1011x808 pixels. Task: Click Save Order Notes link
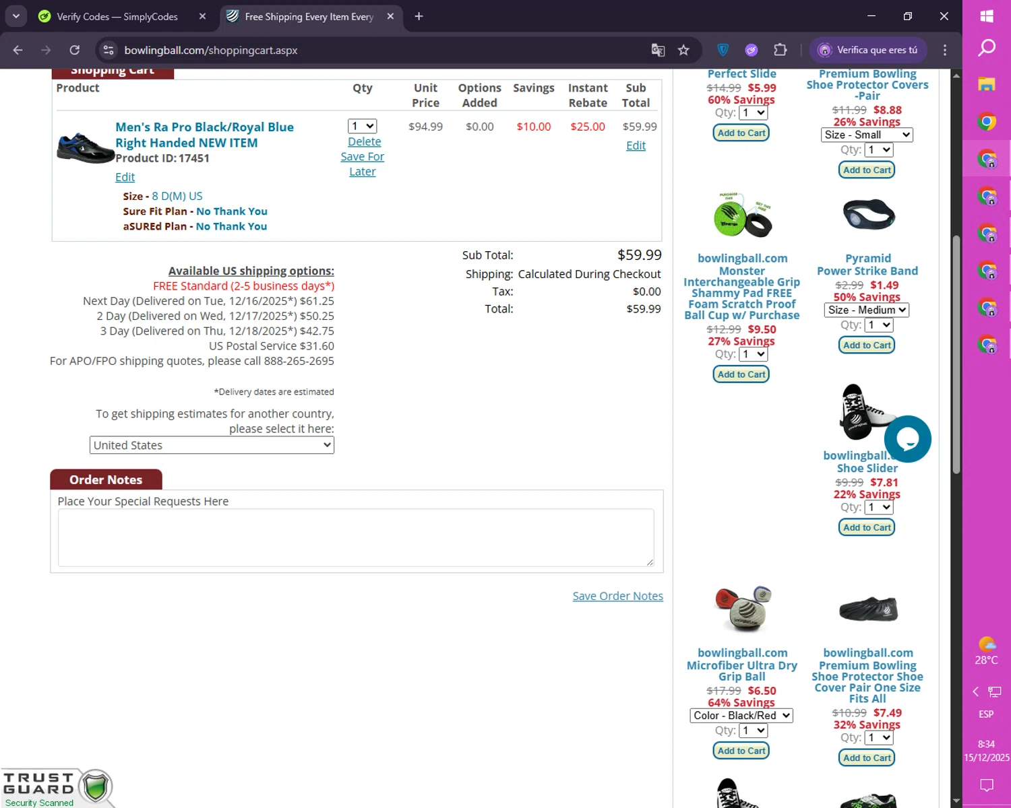coord(618,596)
